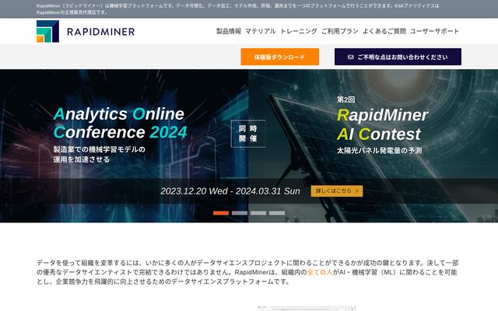498x311 pixels.
Task: Click the ご不明な点はお問い合わせください button
Action: [398, 57]
